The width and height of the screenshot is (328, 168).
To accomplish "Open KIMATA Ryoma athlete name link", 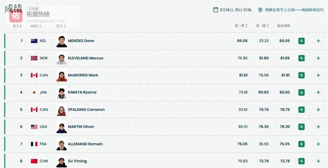I will [82, 92].
